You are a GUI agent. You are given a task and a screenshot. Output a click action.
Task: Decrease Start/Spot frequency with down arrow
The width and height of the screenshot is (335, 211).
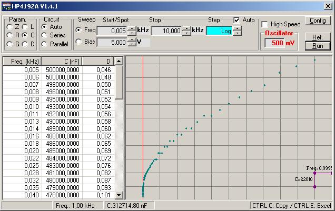pyautogui.click(x=132, y=33)
